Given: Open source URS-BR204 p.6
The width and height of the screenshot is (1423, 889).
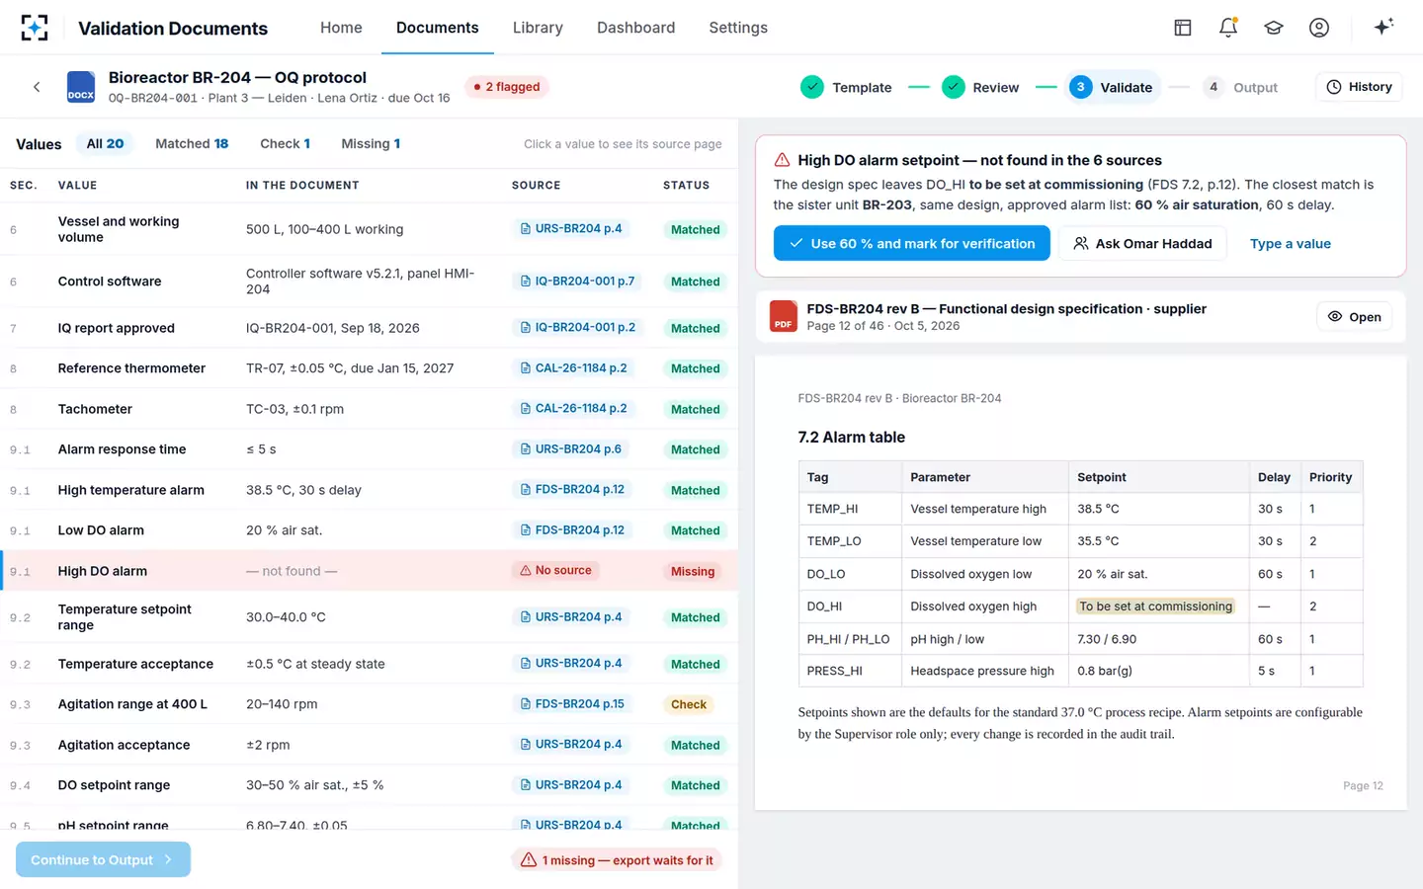Looking at the screenshot, I should pyautogui.click(x=571, y=448).
